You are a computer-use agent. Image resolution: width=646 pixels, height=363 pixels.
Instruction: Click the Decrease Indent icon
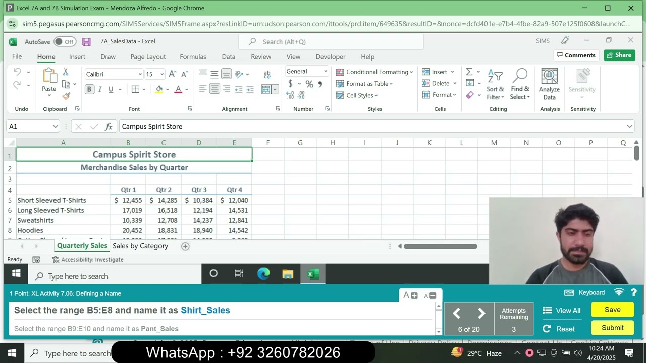(x=239, y=89)
